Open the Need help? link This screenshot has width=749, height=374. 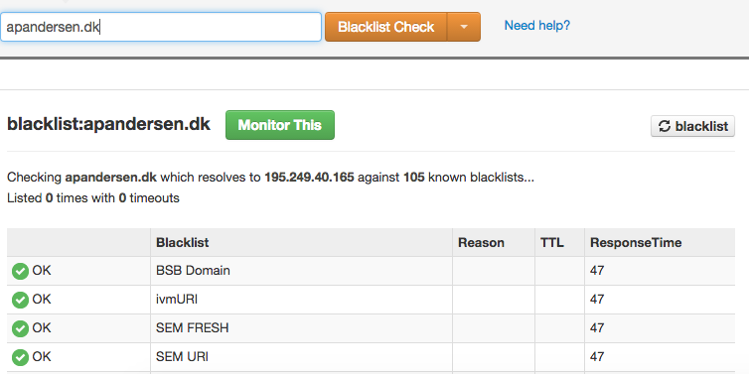tap(536, 25)
